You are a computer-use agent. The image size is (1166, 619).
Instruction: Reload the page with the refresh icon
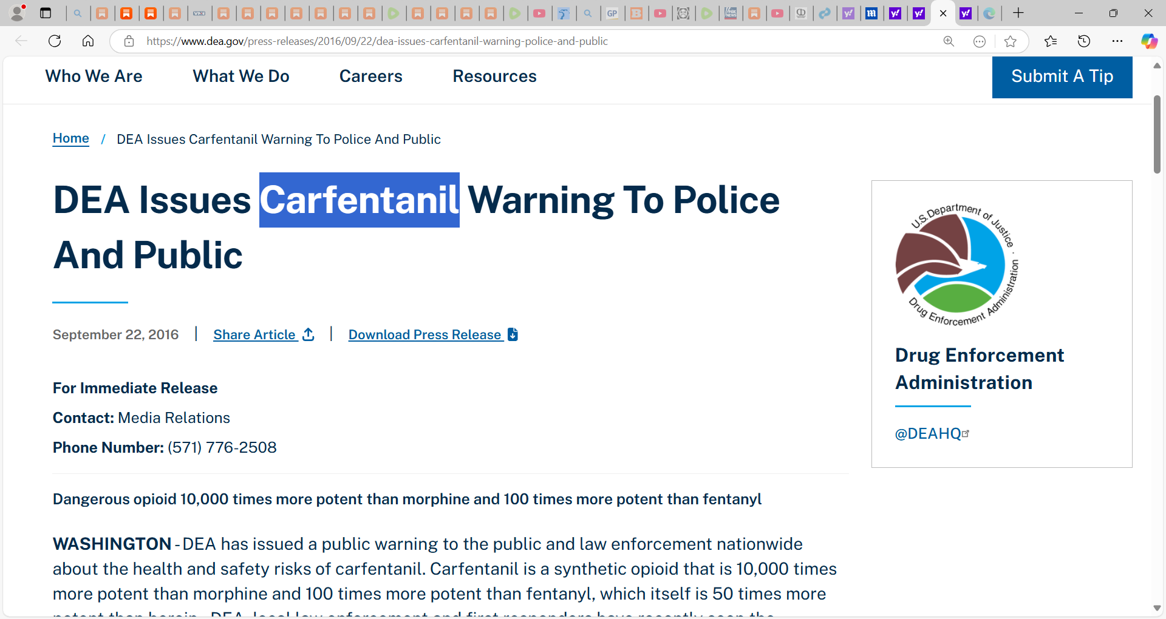[x=55, y=41]
